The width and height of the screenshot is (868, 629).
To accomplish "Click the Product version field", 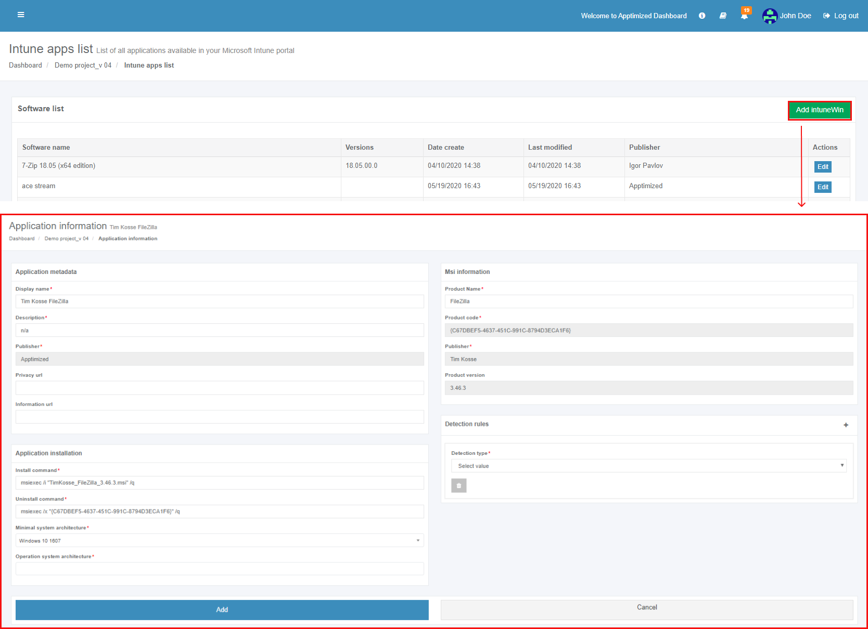I will point(649,388).
